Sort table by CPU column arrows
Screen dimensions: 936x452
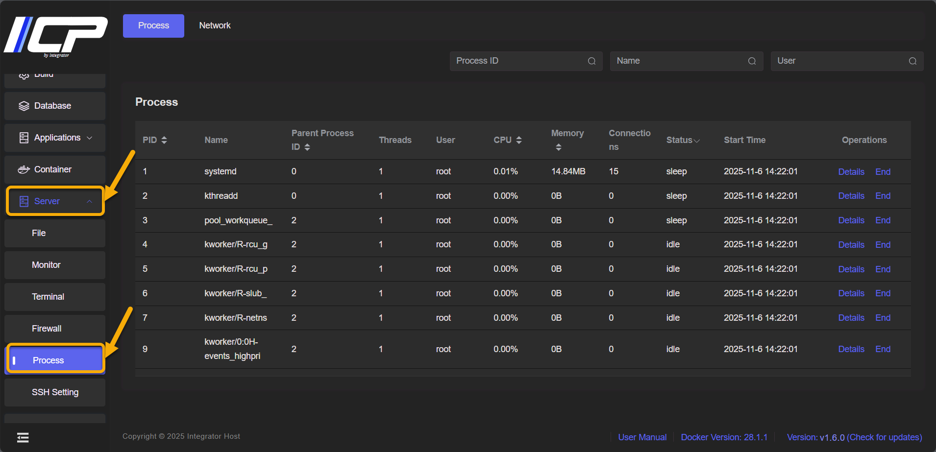[x=519, y=140]
